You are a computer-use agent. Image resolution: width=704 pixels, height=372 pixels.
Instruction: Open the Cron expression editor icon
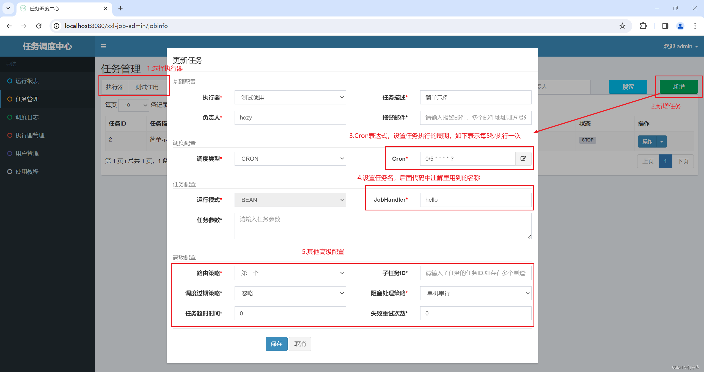[523, 159]
